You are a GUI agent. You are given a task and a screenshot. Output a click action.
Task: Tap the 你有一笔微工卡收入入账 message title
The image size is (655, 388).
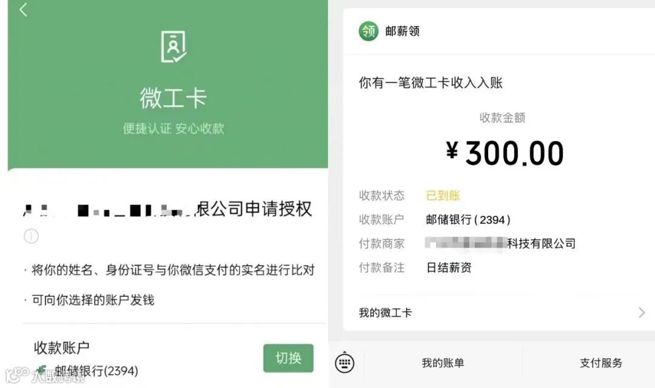point(431,82)
